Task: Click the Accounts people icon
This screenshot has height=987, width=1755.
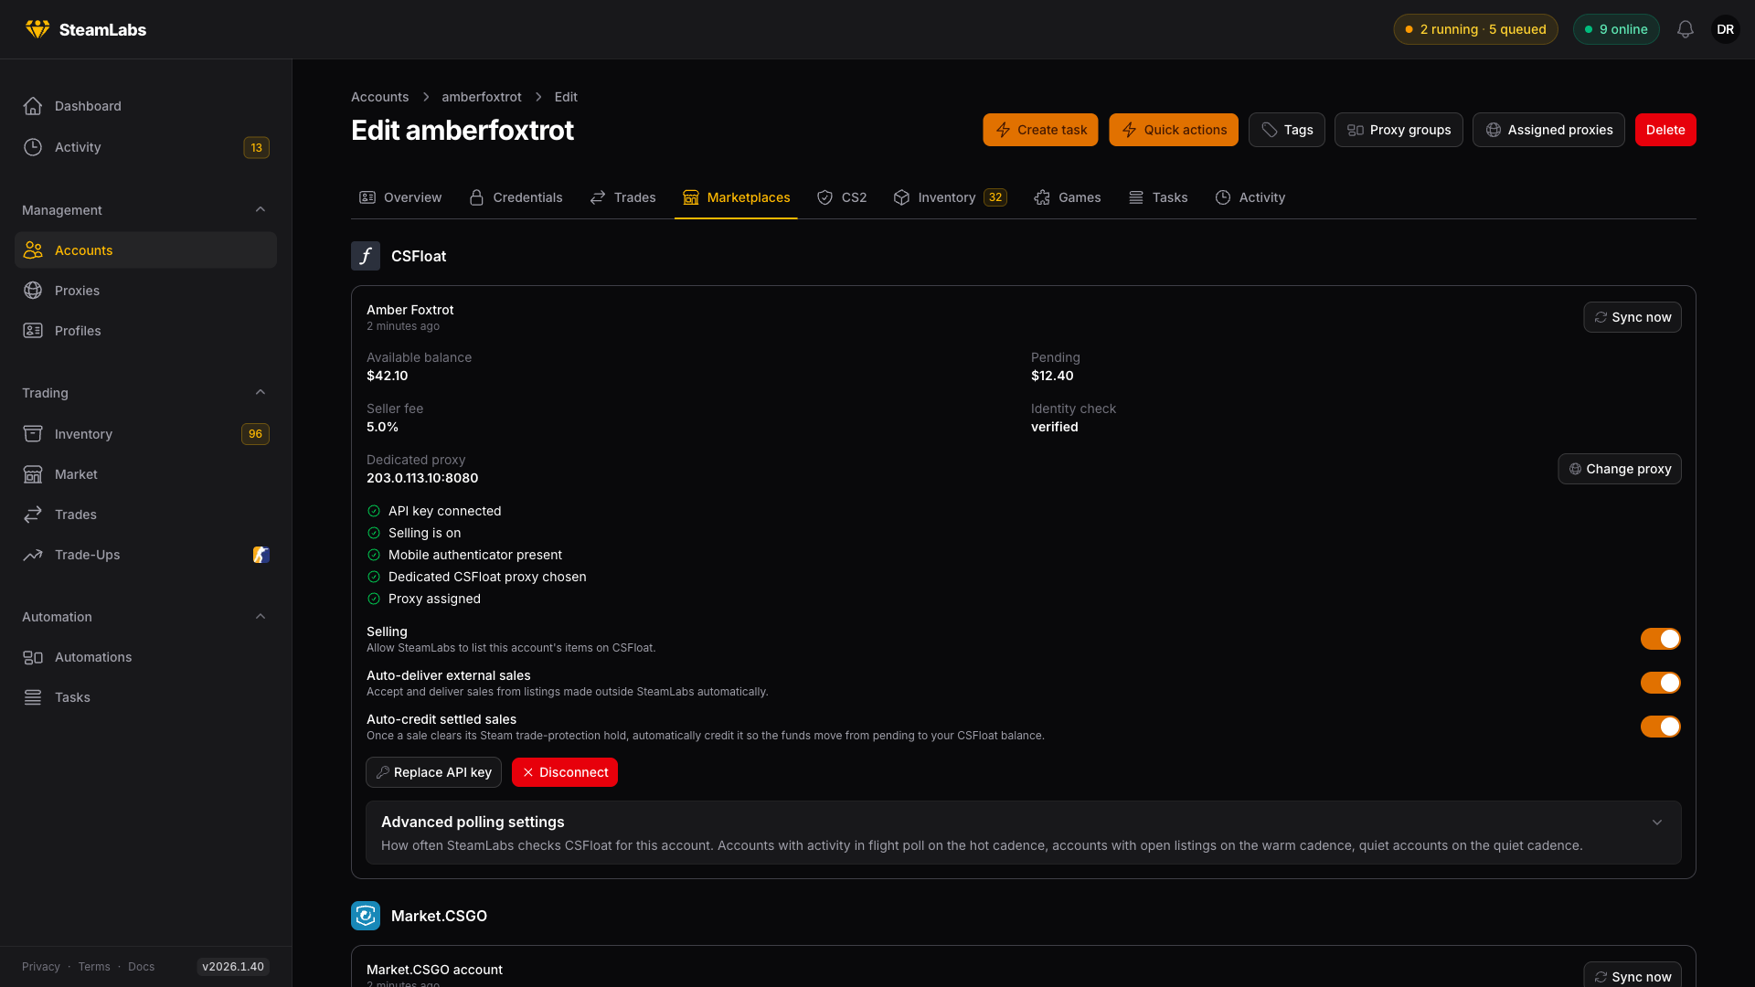Action: pos(33,250)
